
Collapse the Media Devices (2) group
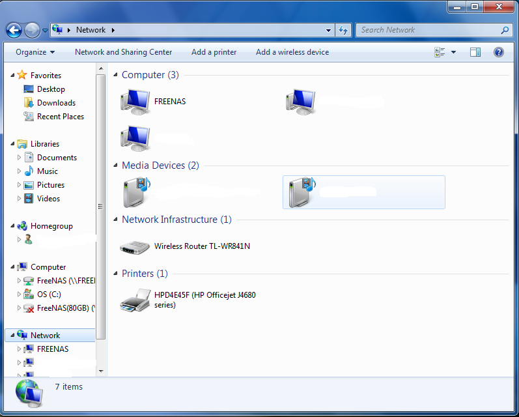115,165
